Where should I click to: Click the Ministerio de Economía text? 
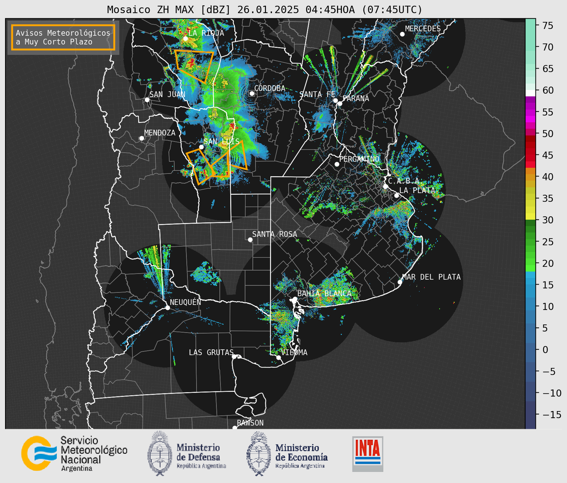[x=301, y=456]
